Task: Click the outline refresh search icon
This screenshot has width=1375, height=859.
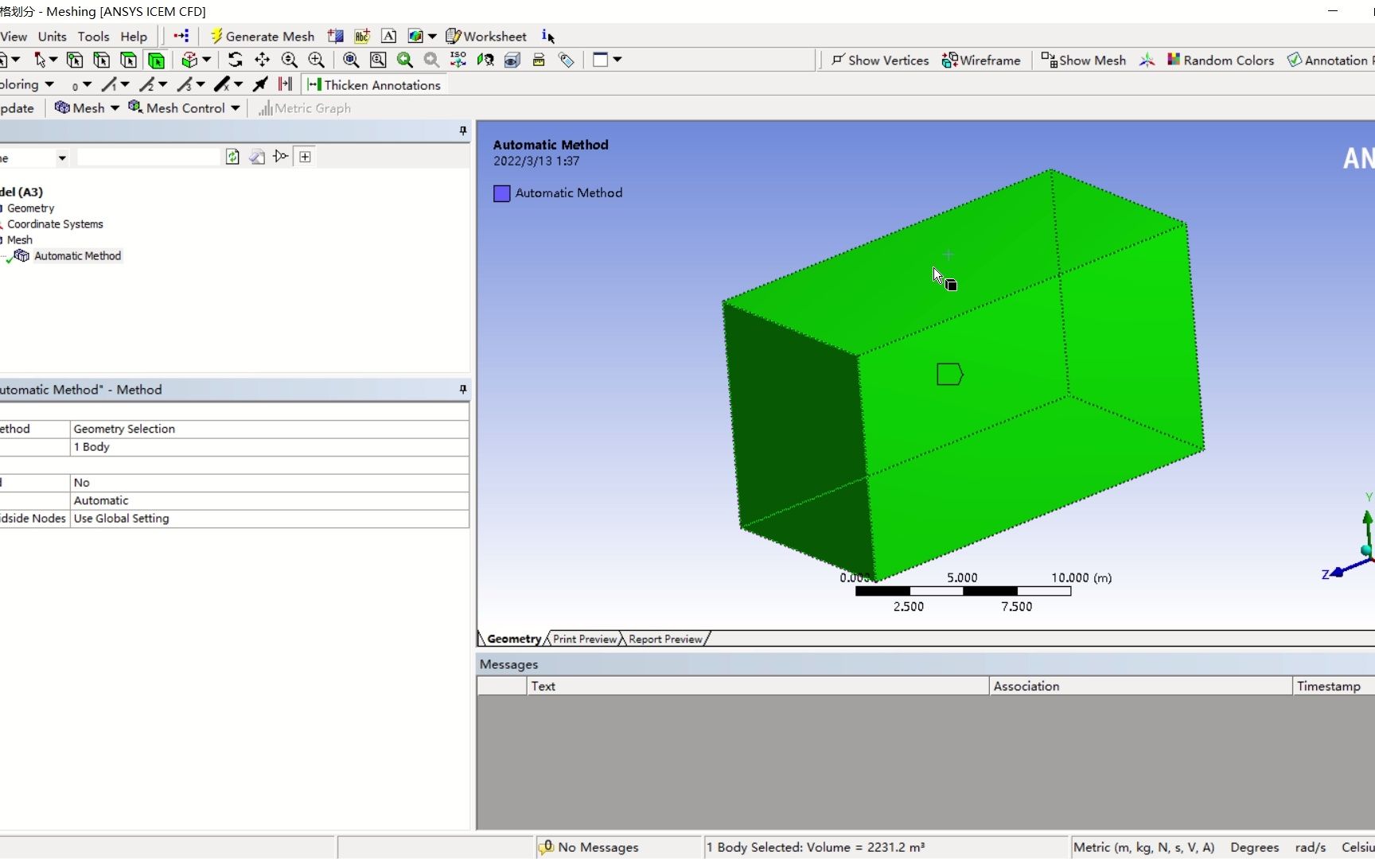Action: [x=232, y=157]
